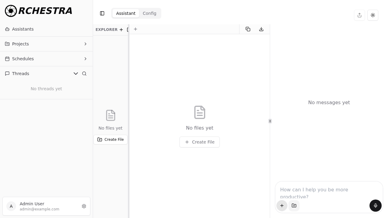Click the Threads chat bubble icon

click(7, 74)
